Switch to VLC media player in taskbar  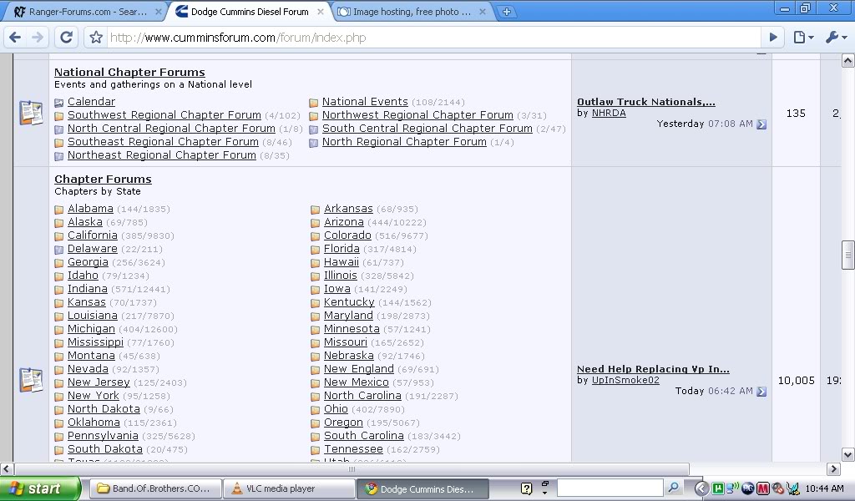(289, 488)
